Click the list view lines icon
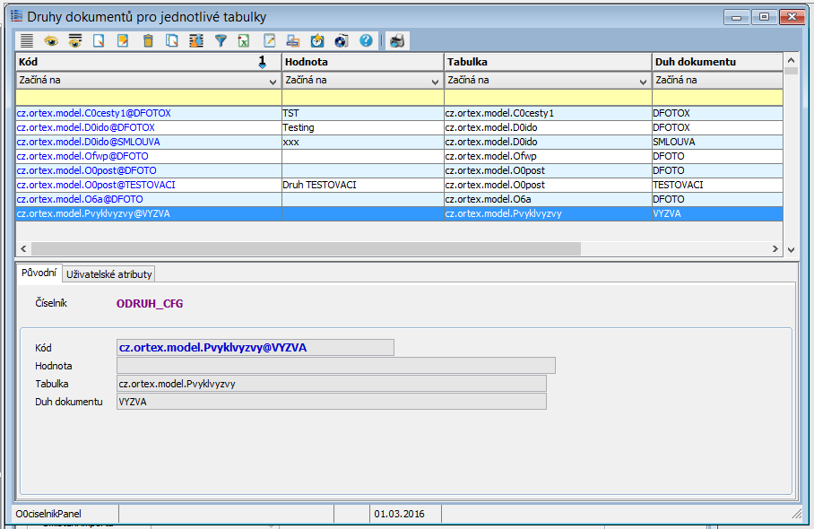The image size is (814, 529). point(27,40)
